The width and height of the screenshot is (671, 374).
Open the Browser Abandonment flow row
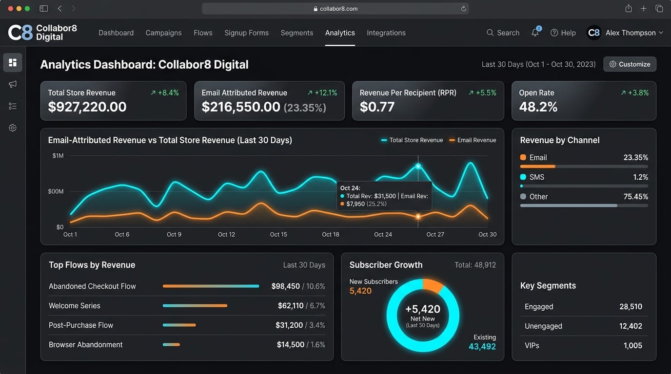tap(187, 345)
